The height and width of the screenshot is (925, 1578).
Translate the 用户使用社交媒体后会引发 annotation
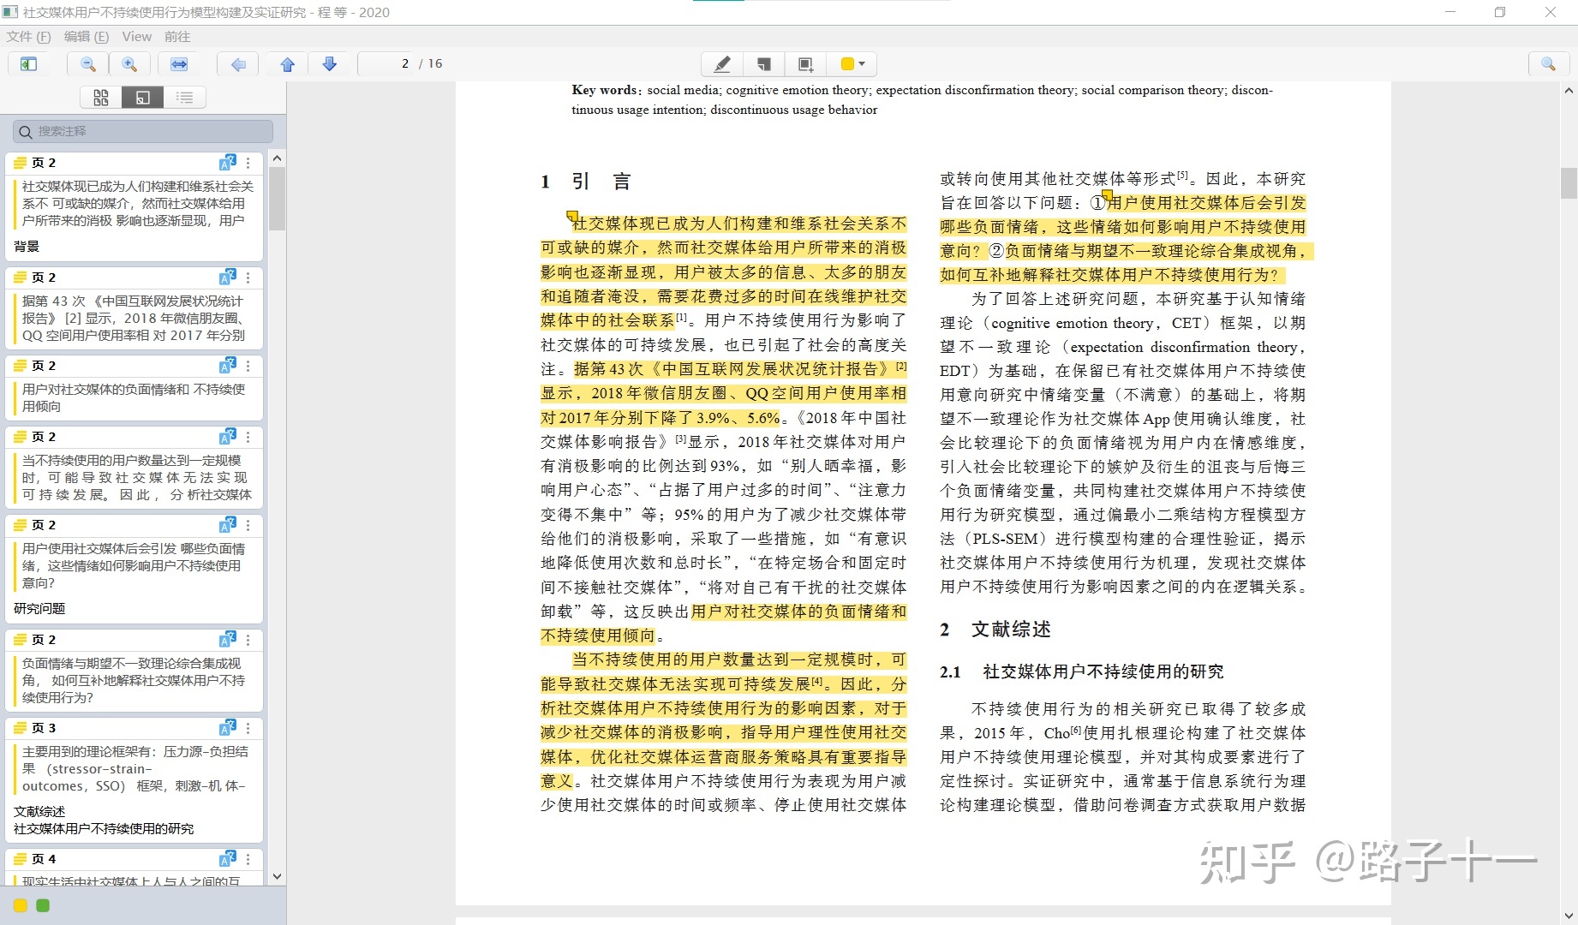tap(227, 525)
